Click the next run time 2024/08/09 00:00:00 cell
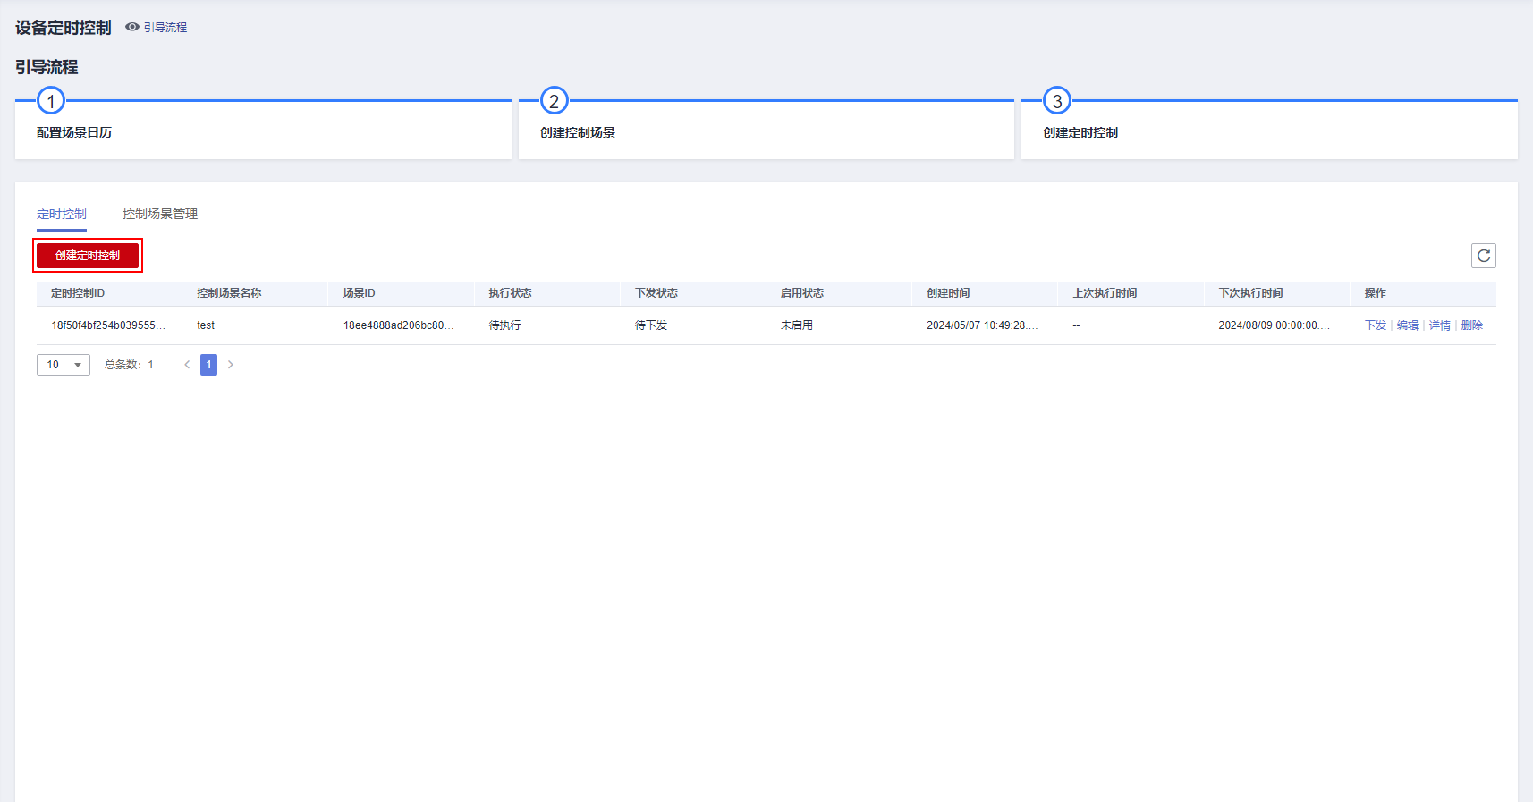This screenshot has height=802, width=1533. point(1275,325)
